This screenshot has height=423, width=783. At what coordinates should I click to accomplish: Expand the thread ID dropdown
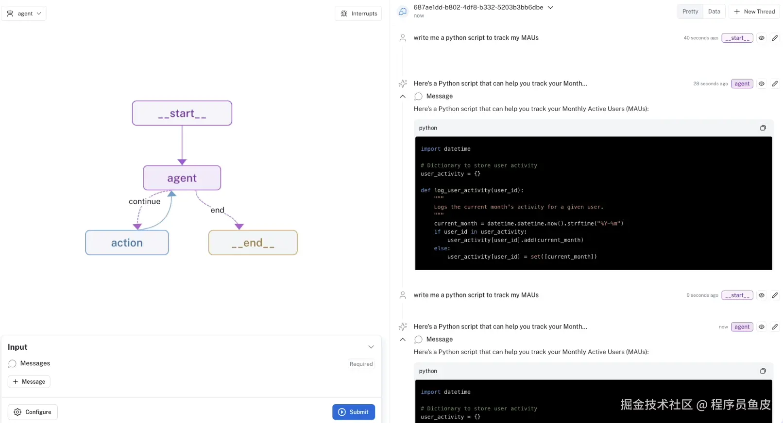550,8
